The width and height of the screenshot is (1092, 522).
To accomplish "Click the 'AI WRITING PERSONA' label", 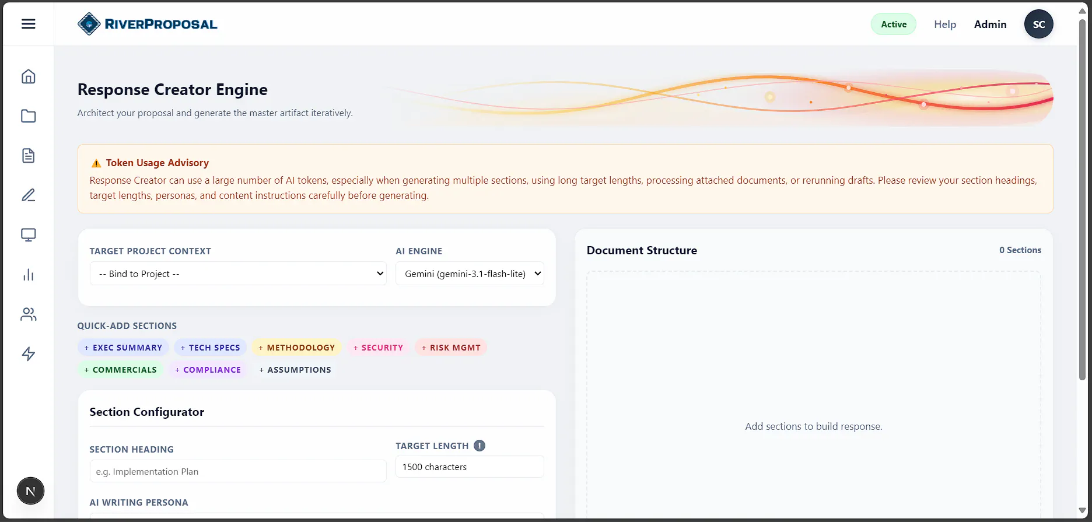I will tap(139, 503).
